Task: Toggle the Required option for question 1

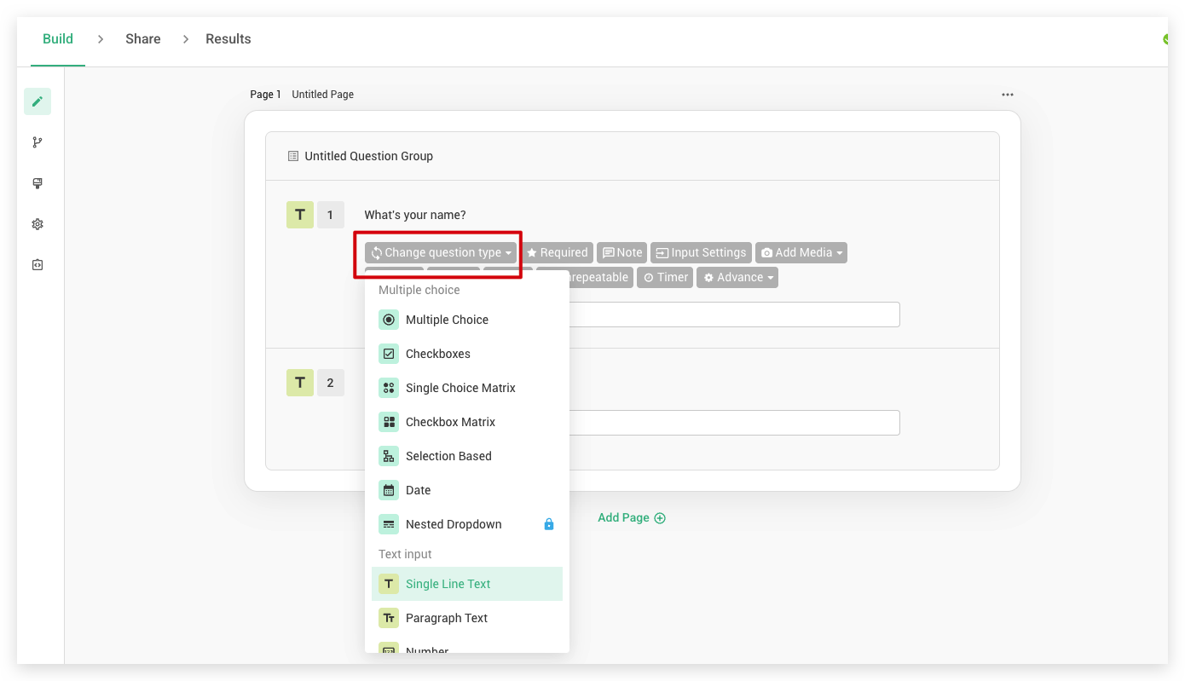Action: click(557, 253)
